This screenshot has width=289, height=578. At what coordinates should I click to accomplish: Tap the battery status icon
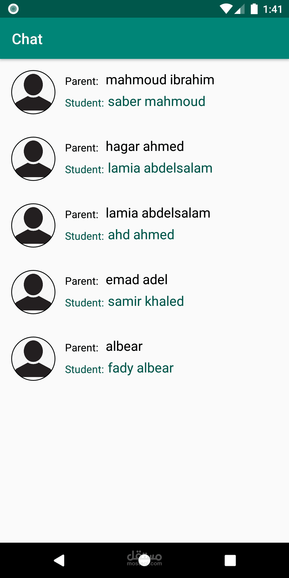(254, 9)
